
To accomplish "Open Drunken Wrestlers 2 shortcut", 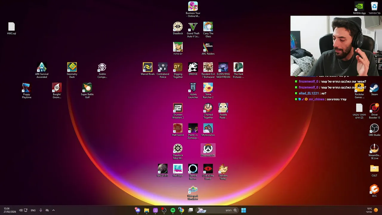I will click(x=178, y=111).
